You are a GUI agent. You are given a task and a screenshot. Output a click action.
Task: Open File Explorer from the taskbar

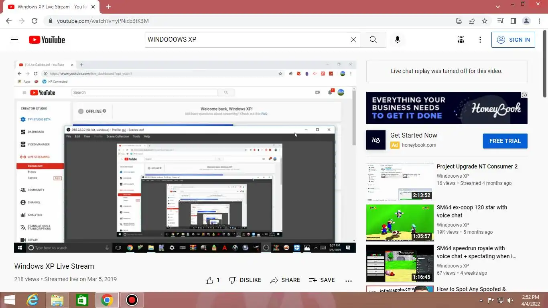[x=57, y=300]
